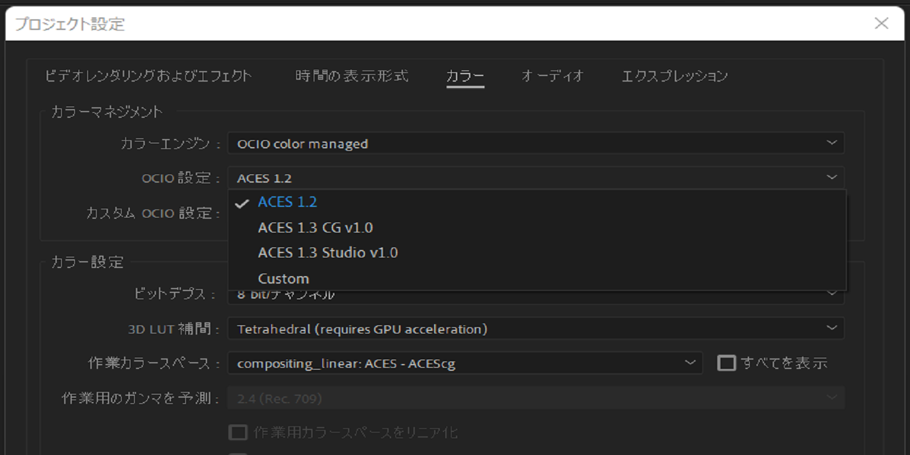Image resolution: width=910 pixels, height=455 pixels.
Task: Toggle the 作業用カラースペースをリニア化 checkbox
Action: [238, 432]
